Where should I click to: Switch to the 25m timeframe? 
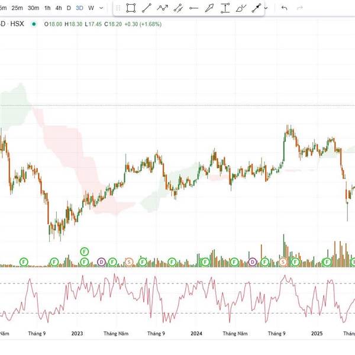[x=17, y=8]
